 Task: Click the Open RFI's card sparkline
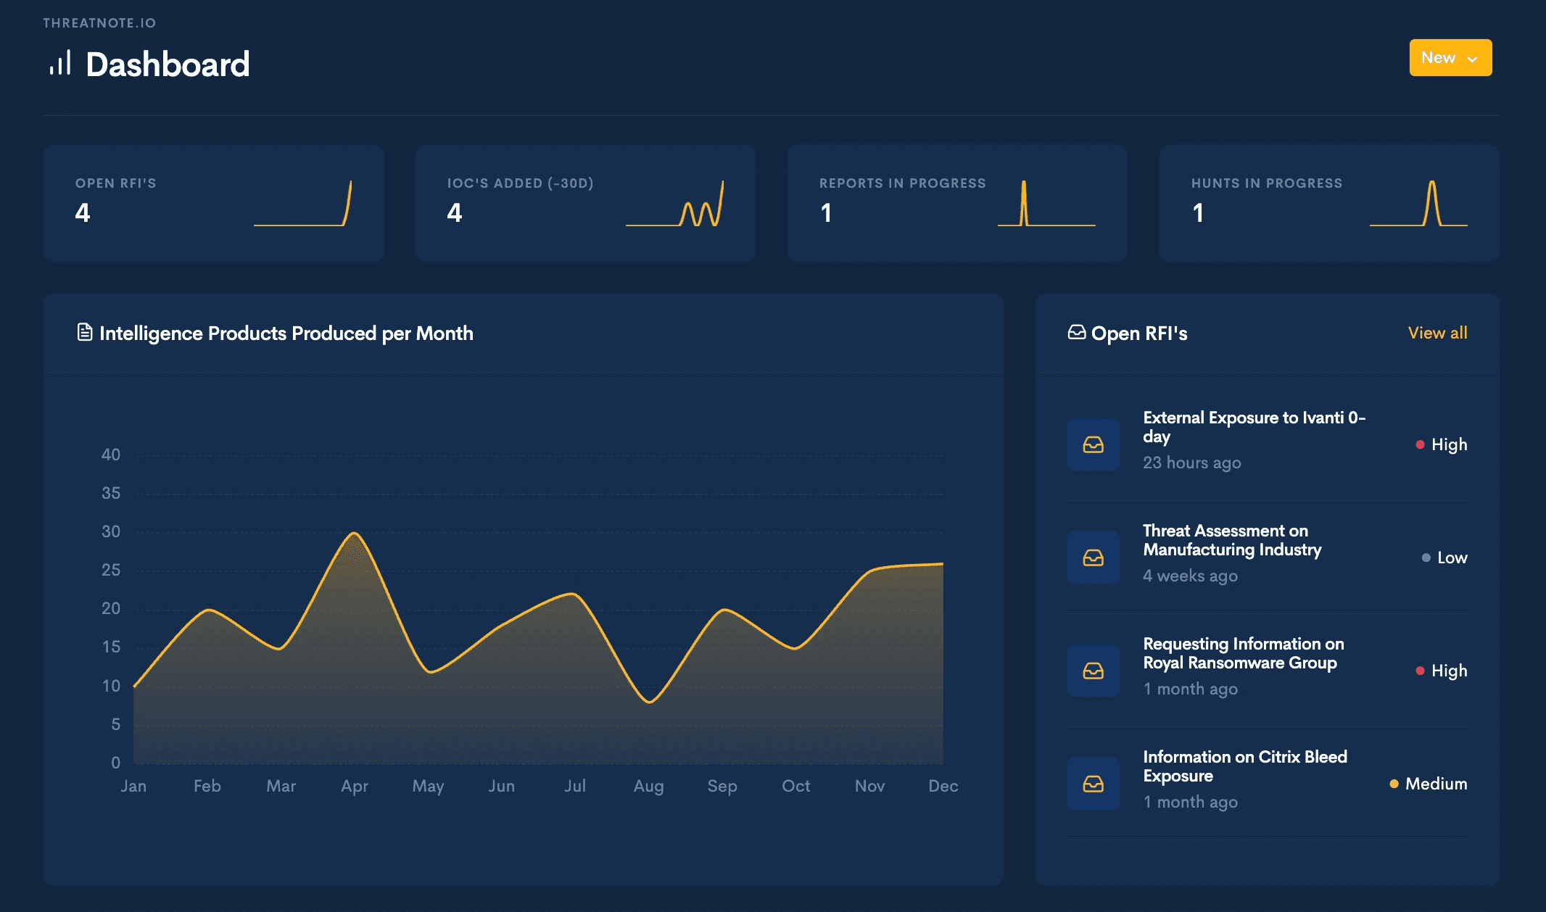coord(302,204)
